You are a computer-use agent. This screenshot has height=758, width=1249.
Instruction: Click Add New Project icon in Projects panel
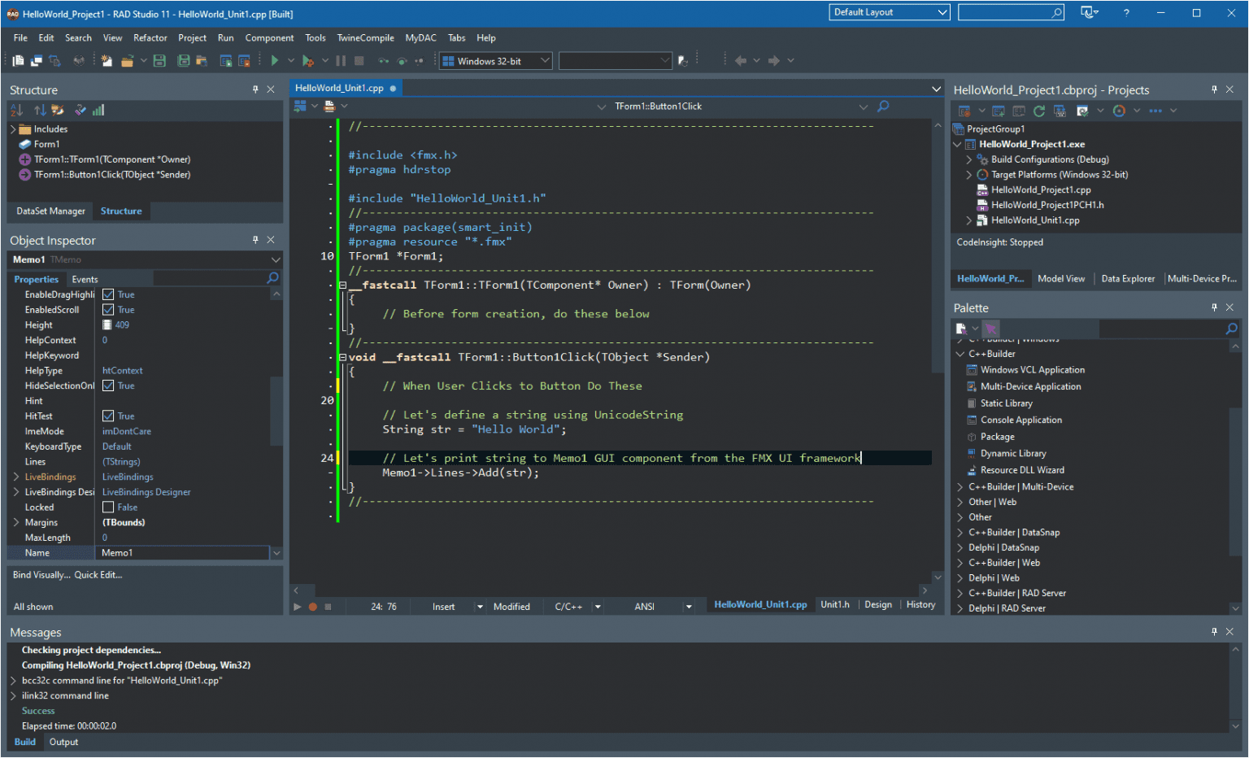[x=999, y=111]
